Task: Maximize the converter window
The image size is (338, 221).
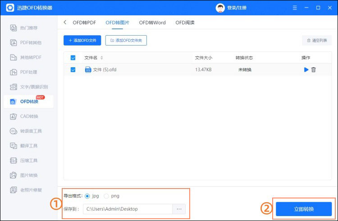Action: [x=318, y=8]
